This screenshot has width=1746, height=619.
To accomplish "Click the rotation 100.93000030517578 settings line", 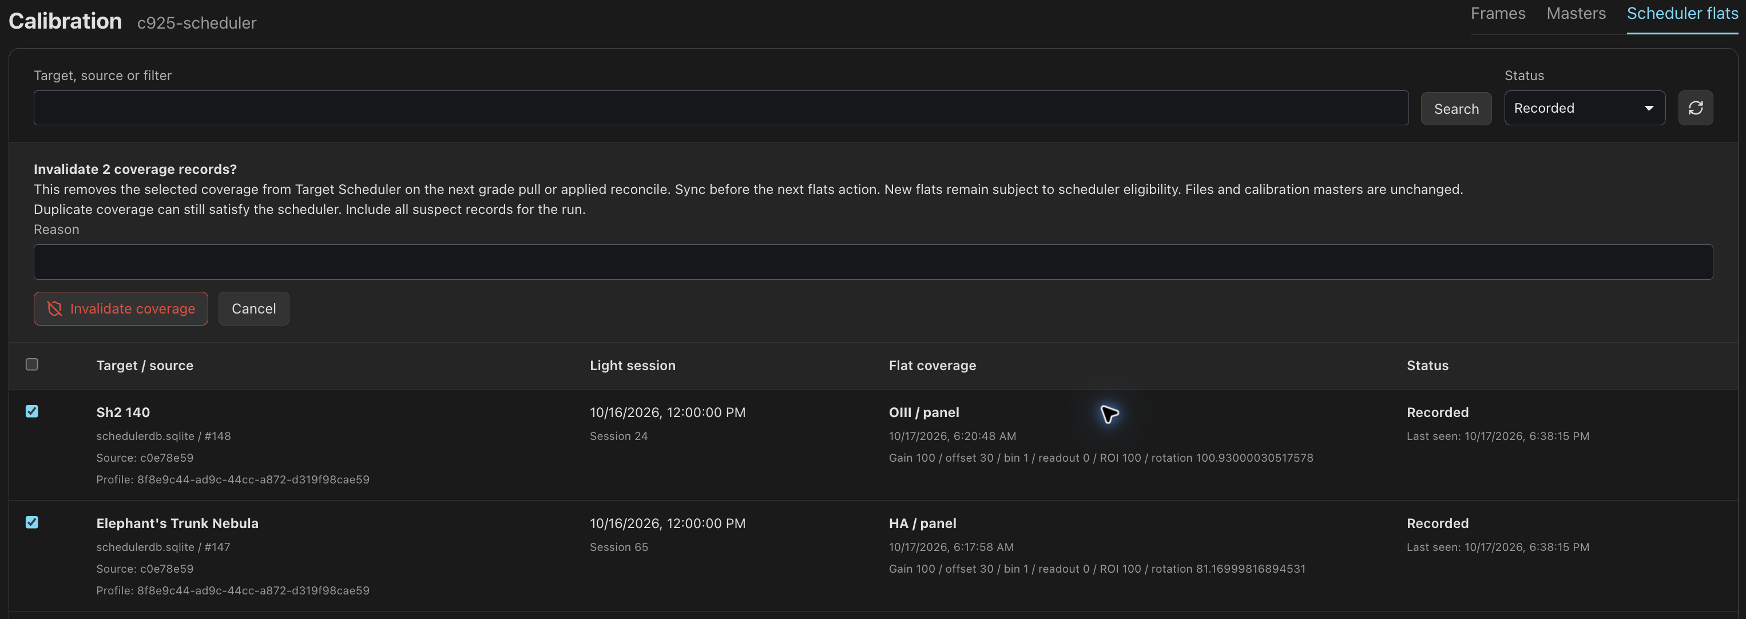I will tap(1101, 458).
